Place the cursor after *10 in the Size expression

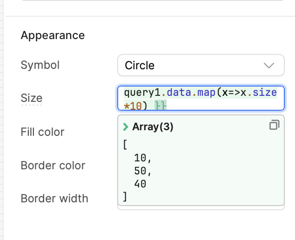click(142, 106)
